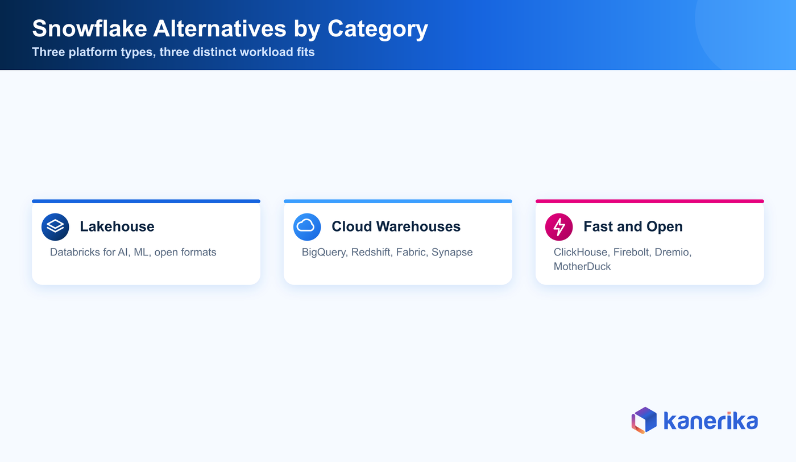Click the text "ClickHouse, Firebolt, Dremio, MotherDuck"

coord(623,259)
